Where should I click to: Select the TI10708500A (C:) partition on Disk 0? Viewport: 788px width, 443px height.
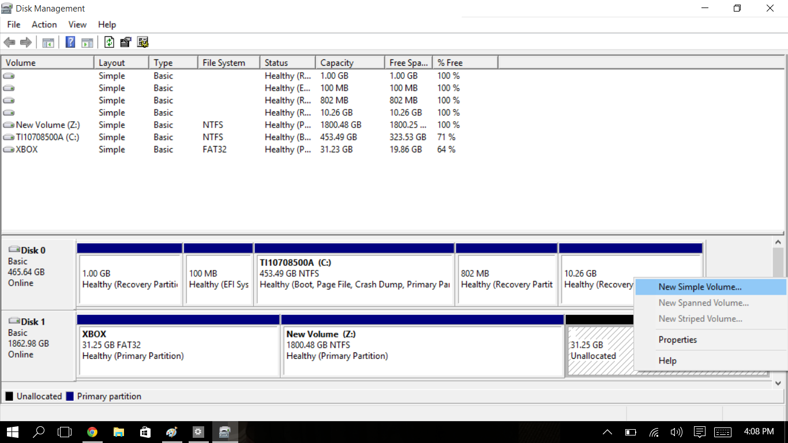tap(354, 273)
